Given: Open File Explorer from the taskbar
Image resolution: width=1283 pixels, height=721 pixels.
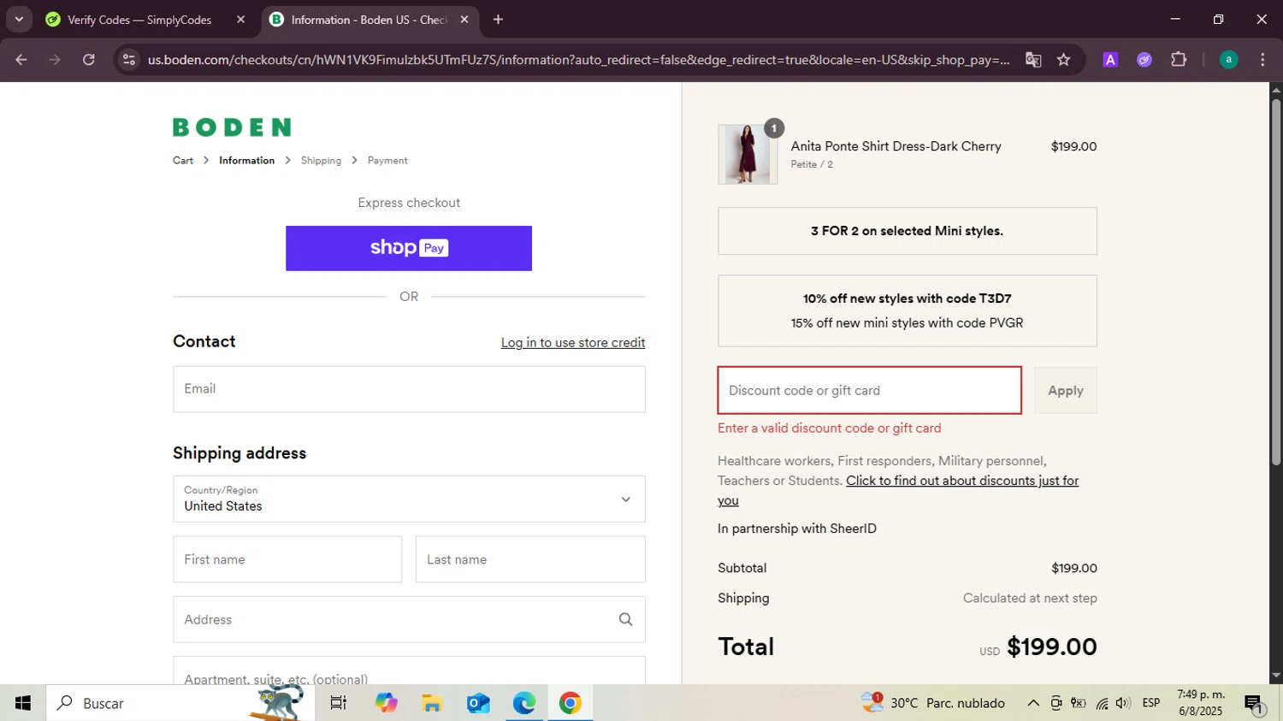Looking at the screenshot, I should (432, 703).
